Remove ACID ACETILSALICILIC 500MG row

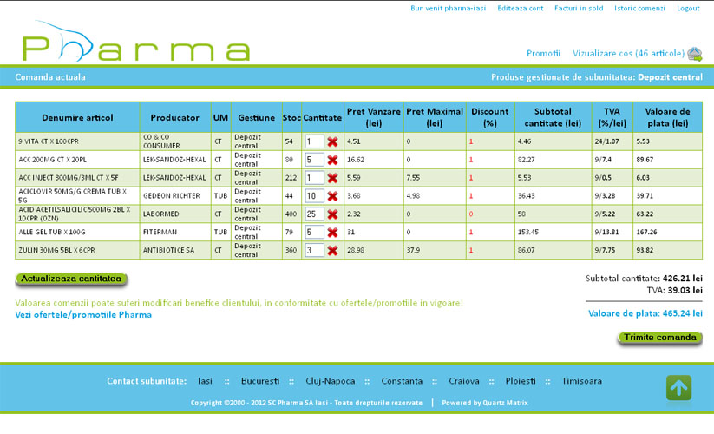click(x=332, y=214)
